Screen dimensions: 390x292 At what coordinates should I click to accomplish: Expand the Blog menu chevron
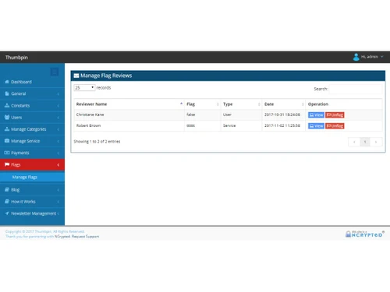click(x=58, y=190)
